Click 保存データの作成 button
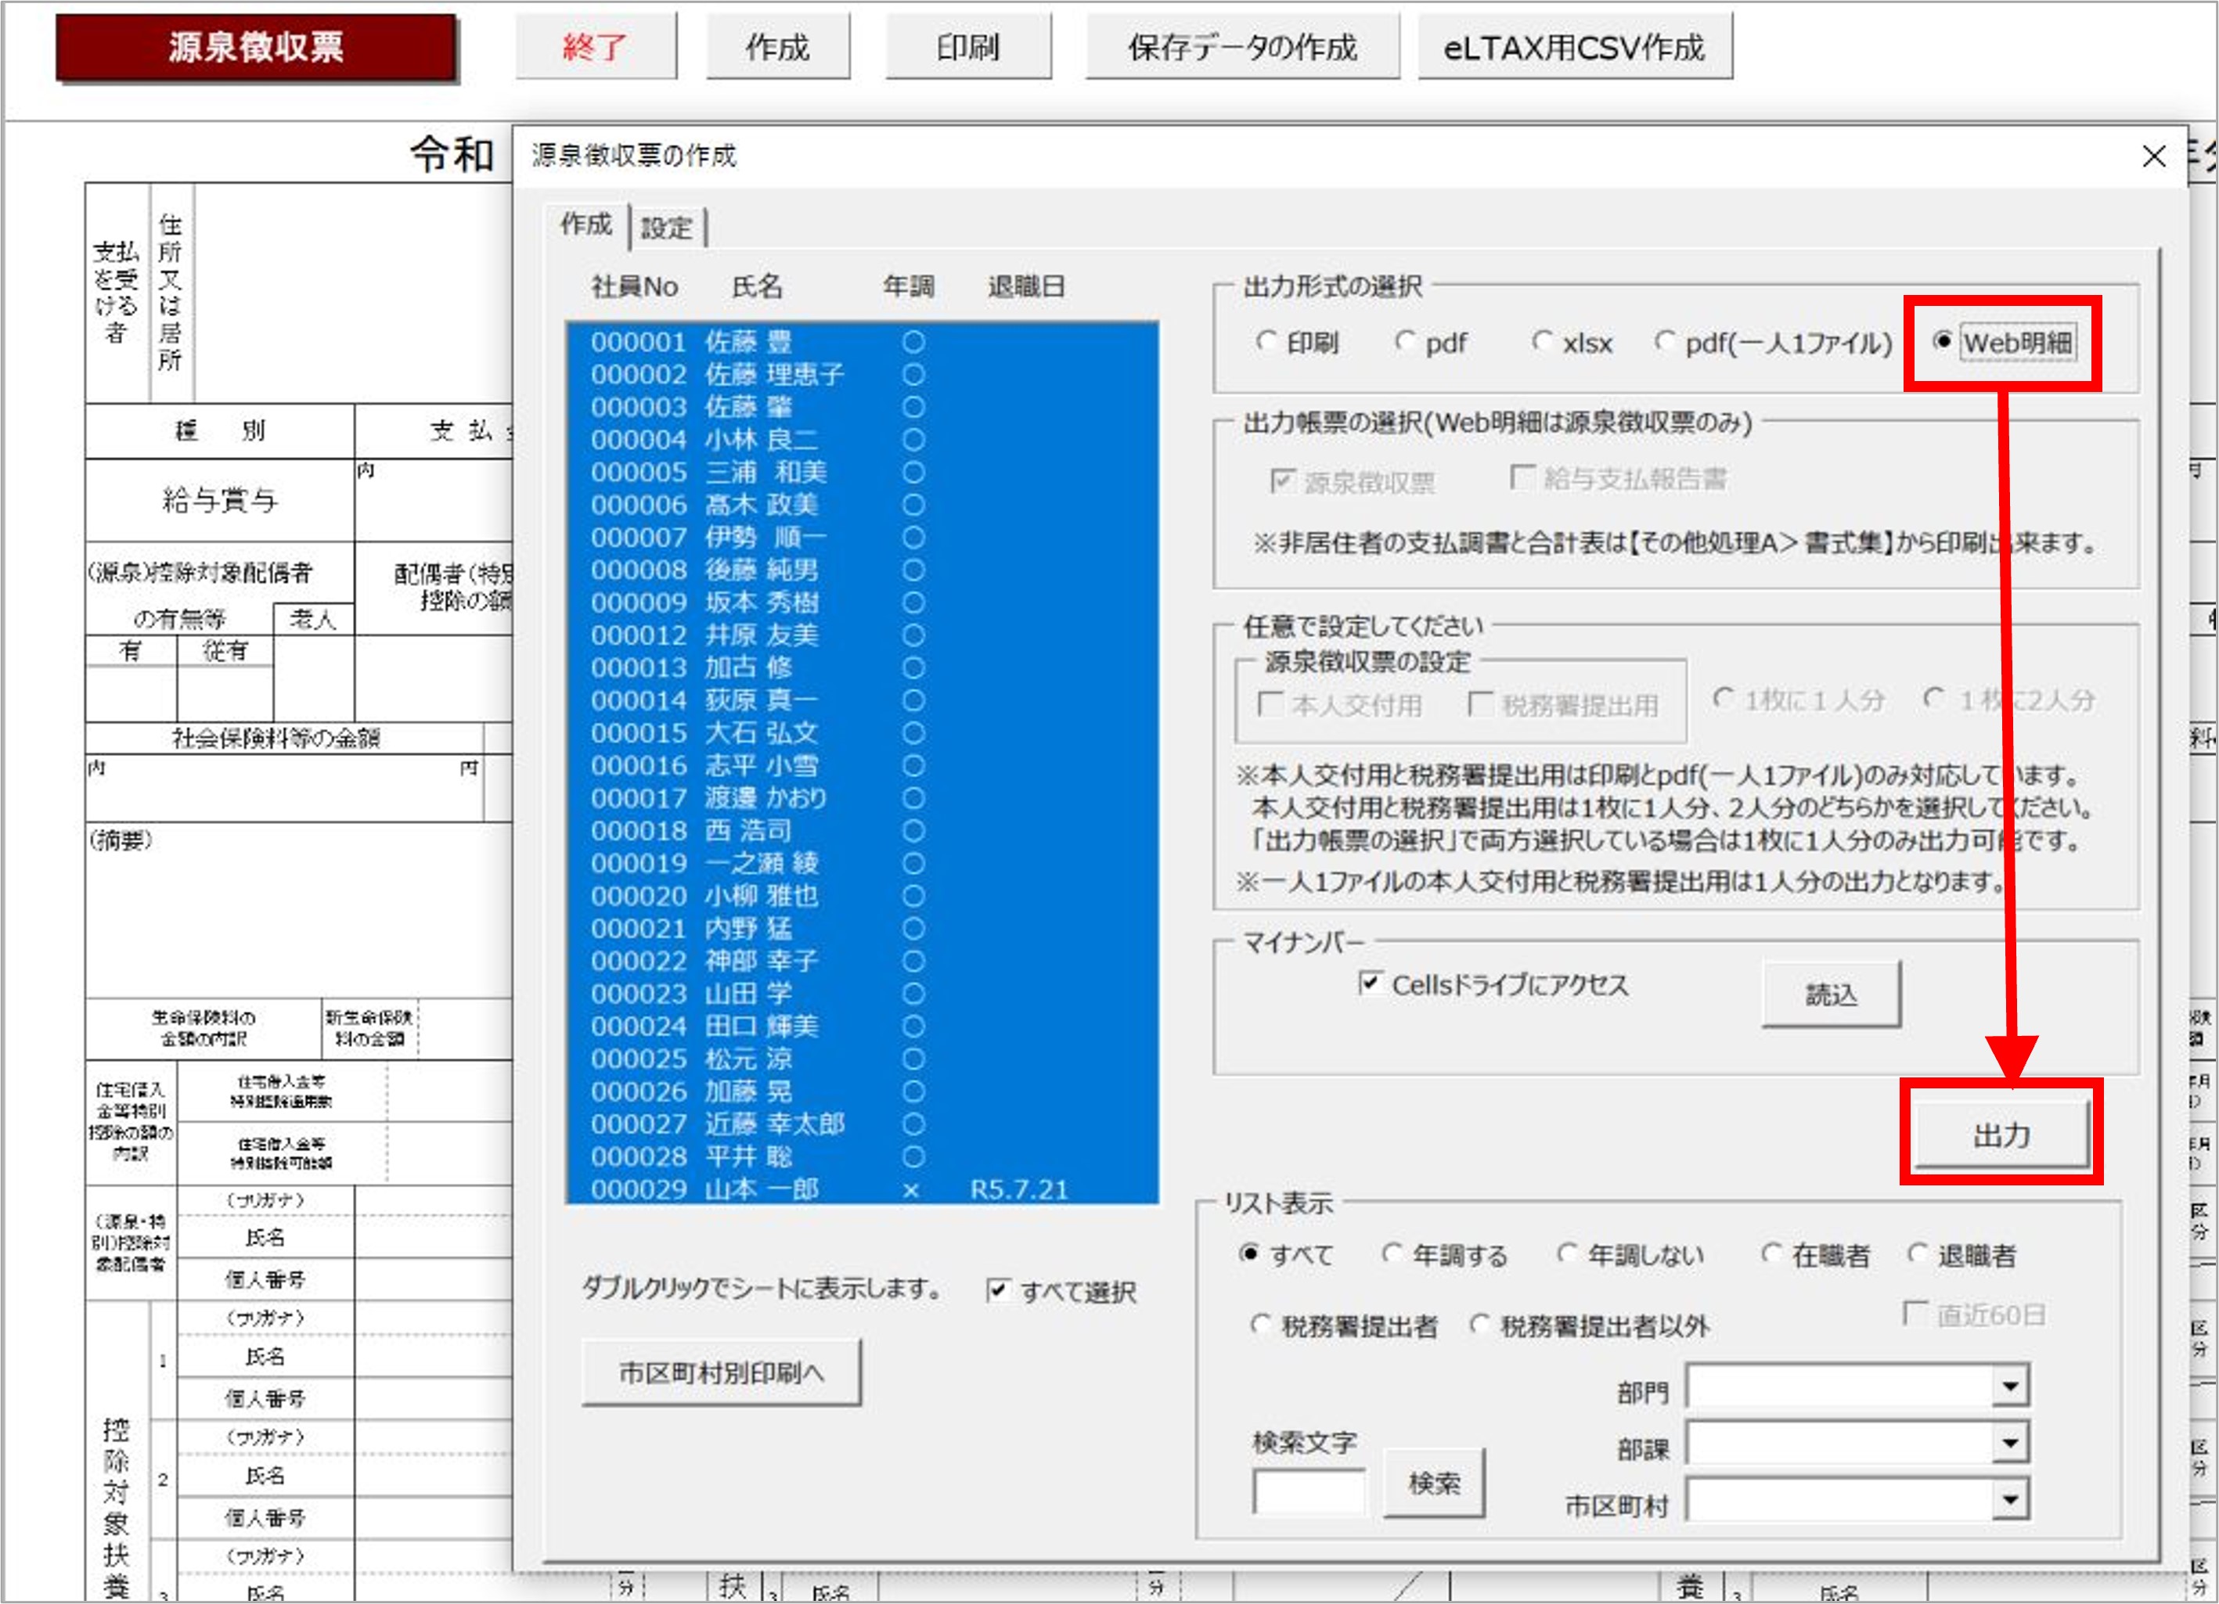2219x1604 pixels. (x=1241, y=47)
